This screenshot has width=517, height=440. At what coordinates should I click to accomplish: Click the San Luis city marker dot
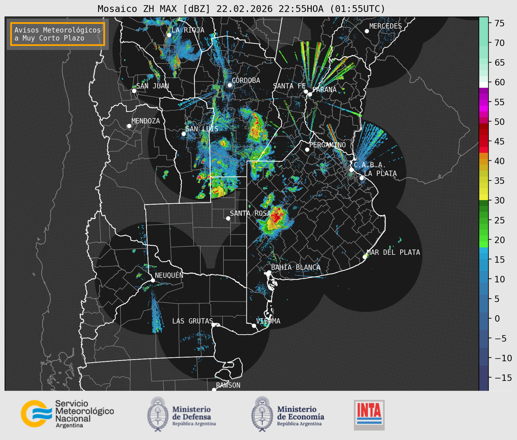point(184,134)
